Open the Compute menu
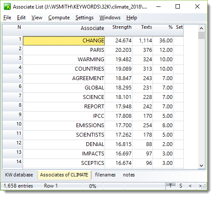The height and width of the screenshot is (197, 214). tap(59, 18)
